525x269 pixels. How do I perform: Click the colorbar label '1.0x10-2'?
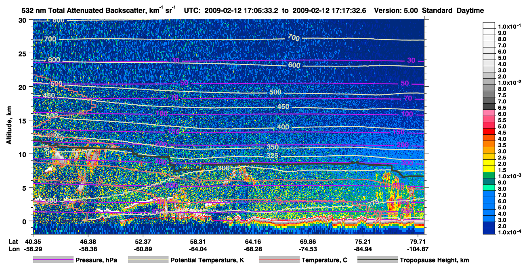(x=510, y=83)
